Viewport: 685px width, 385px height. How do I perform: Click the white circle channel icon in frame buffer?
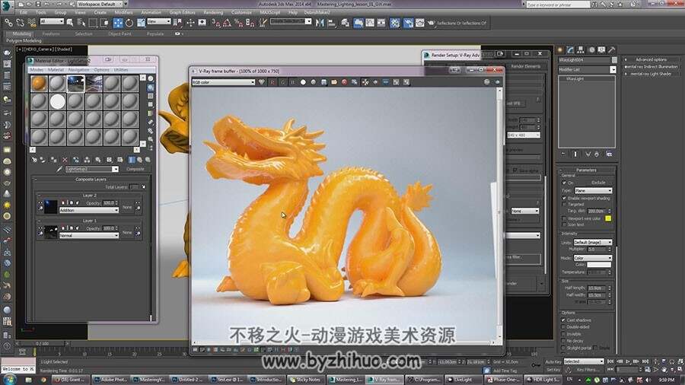[303, 82]
